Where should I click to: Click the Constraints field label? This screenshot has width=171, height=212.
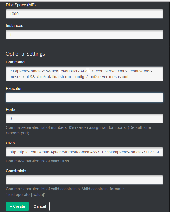[x=16, y=171]
